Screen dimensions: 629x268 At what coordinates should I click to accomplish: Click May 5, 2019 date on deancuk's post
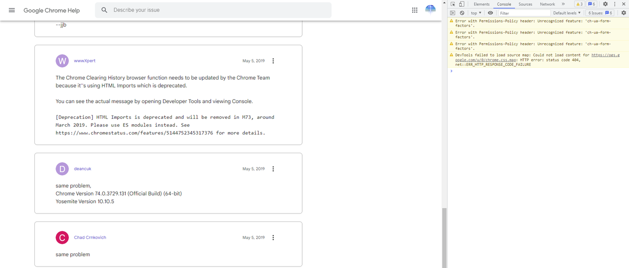click(254, 169)
